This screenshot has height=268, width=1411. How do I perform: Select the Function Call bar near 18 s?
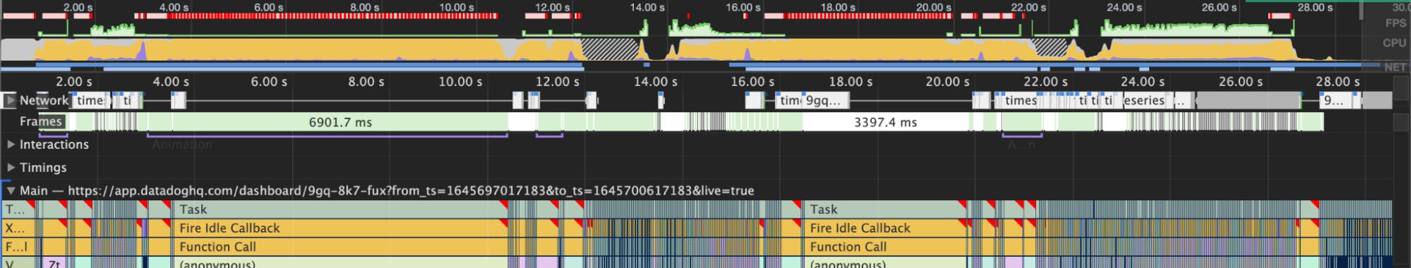[x=885, y=247]
